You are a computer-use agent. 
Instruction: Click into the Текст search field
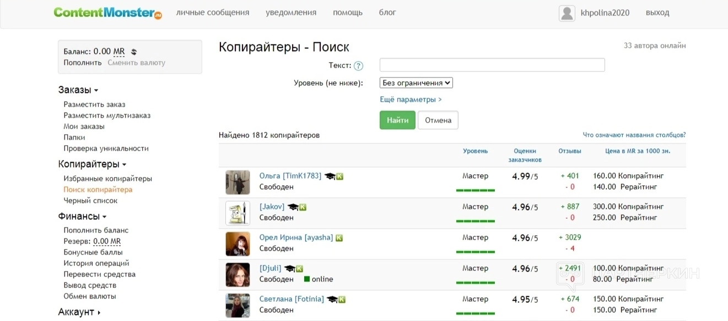tap(492, 65)
